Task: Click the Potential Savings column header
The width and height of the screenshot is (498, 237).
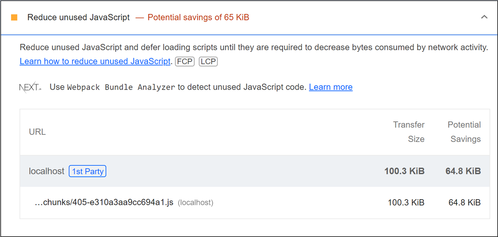Action: click(464, 132)
